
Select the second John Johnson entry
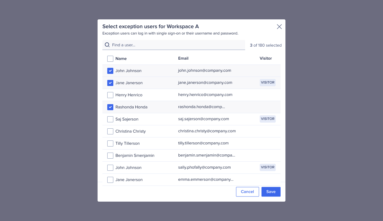pos(110,167)
